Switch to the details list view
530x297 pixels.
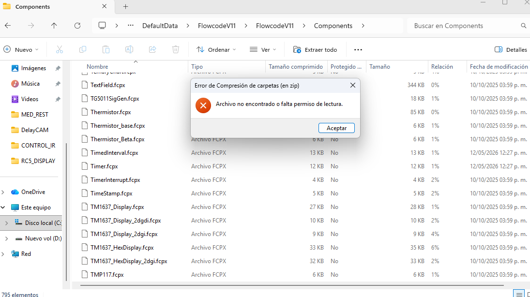tap(519, 294)
